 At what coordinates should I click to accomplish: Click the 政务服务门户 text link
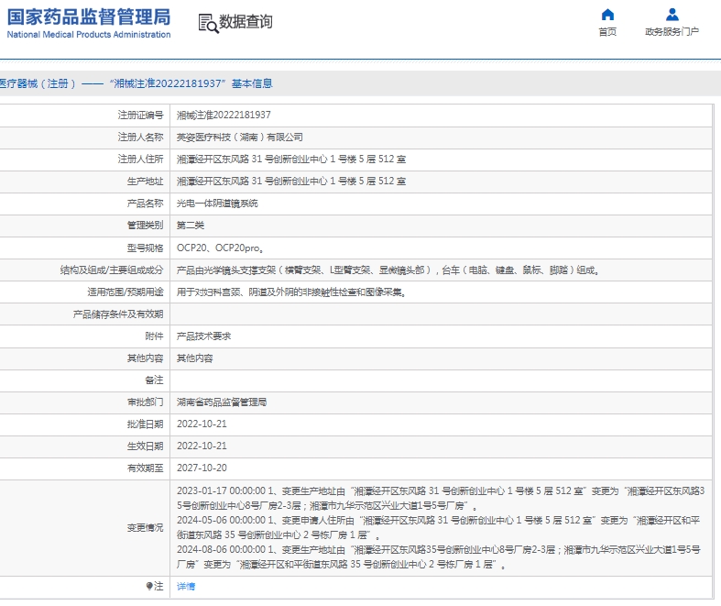(672, 32)
